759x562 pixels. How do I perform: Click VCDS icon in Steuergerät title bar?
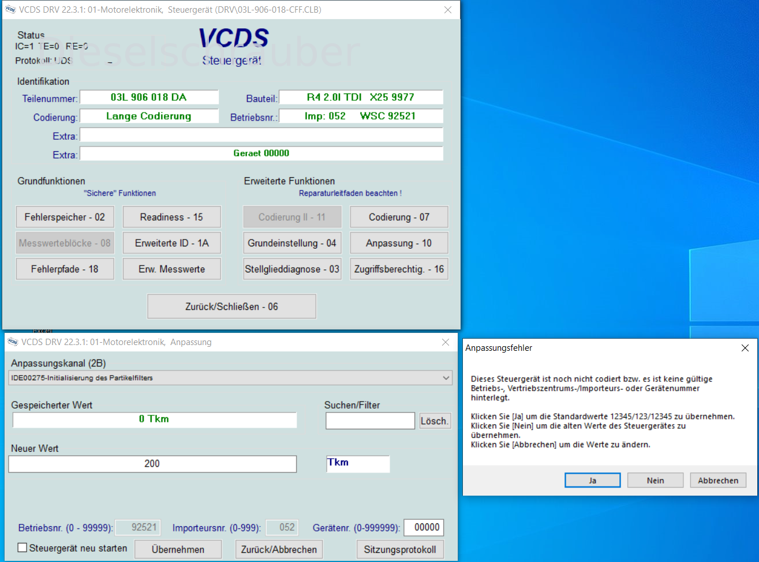[10, 10]
